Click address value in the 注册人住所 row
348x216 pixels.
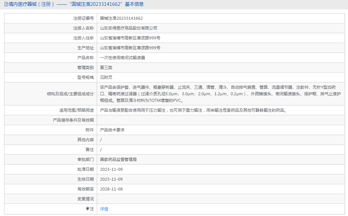coord(130,38)
